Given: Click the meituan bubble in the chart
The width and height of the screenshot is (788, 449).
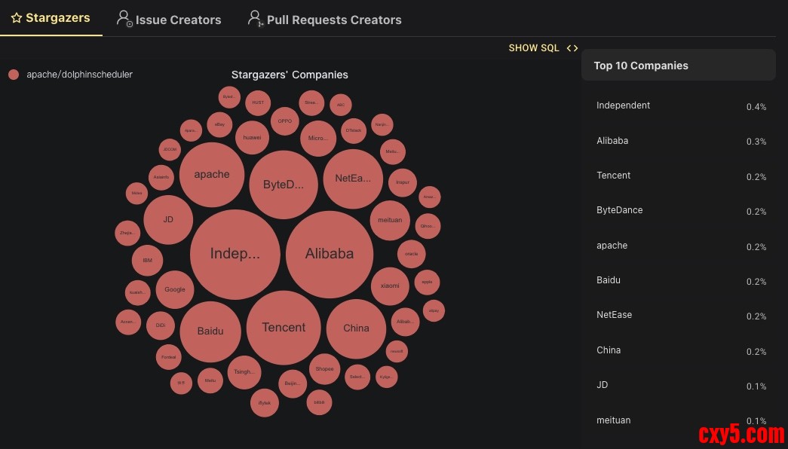Looking at the screenshot, I should click(x=390, y=220).
